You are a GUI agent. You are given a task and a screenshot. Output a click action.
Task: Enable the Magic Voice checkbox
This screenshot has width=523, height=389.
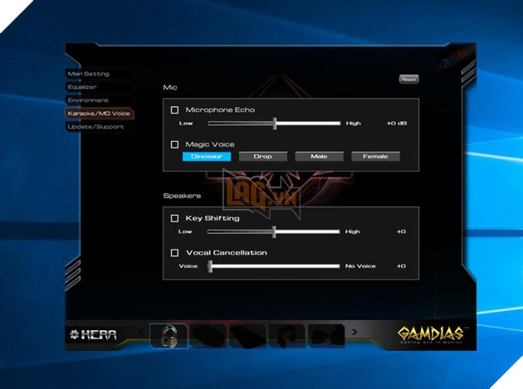pyautogui.click(x=174, y=144)
